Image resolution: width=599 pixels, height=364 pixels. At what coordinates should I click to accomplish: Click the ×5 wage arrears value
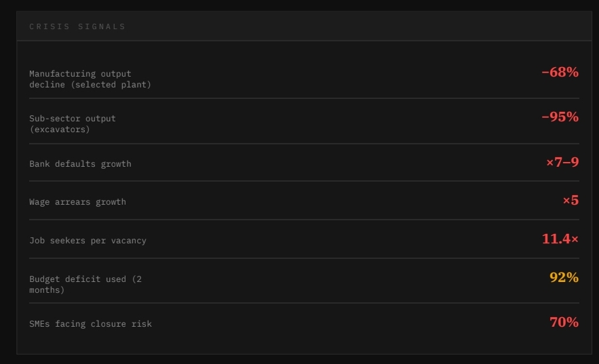coord(570,201)
